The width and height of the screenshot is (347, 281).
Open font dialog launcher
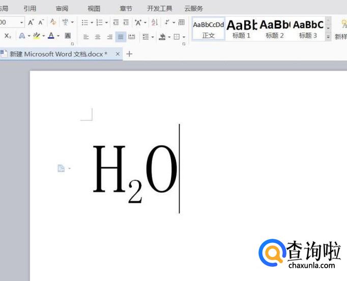72,44
